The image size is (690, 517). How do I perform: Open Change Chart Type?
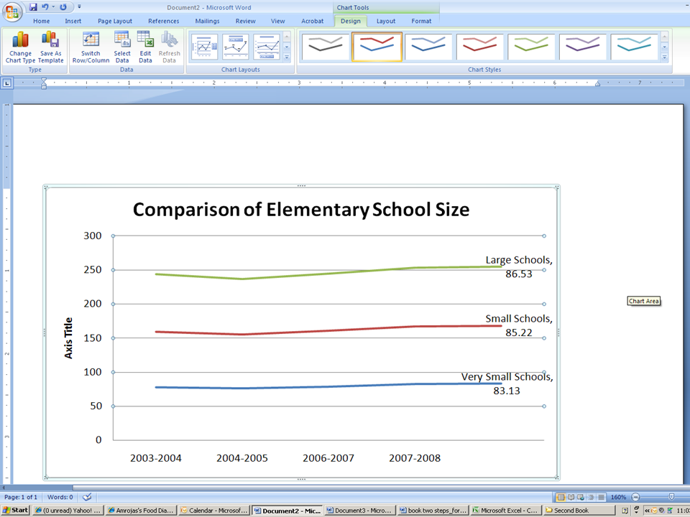tap(20, 47)
